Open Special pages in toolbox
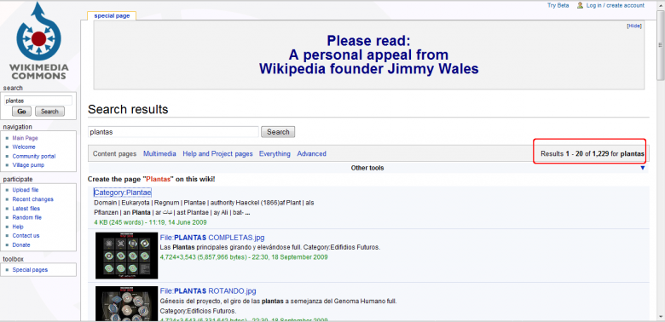665x322 pixels. pos(30,270)
